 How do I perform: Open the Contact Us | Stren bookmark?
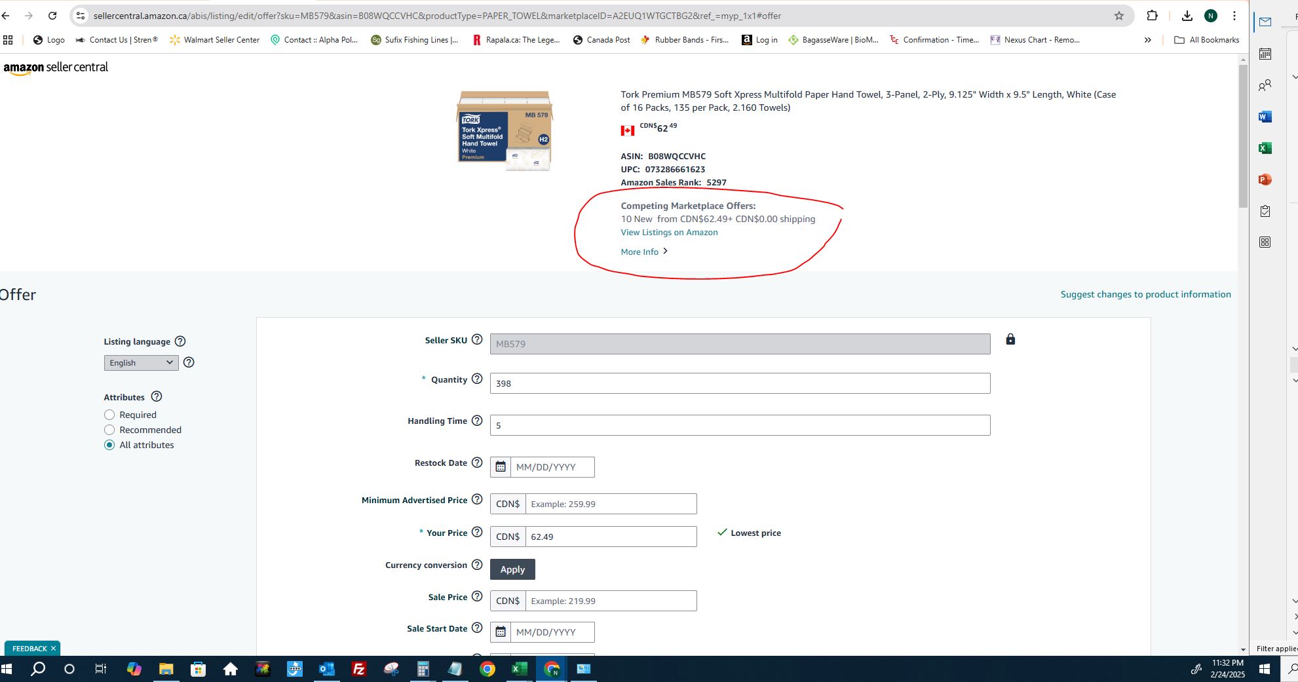pyautogui.click(x=117, y=40)
